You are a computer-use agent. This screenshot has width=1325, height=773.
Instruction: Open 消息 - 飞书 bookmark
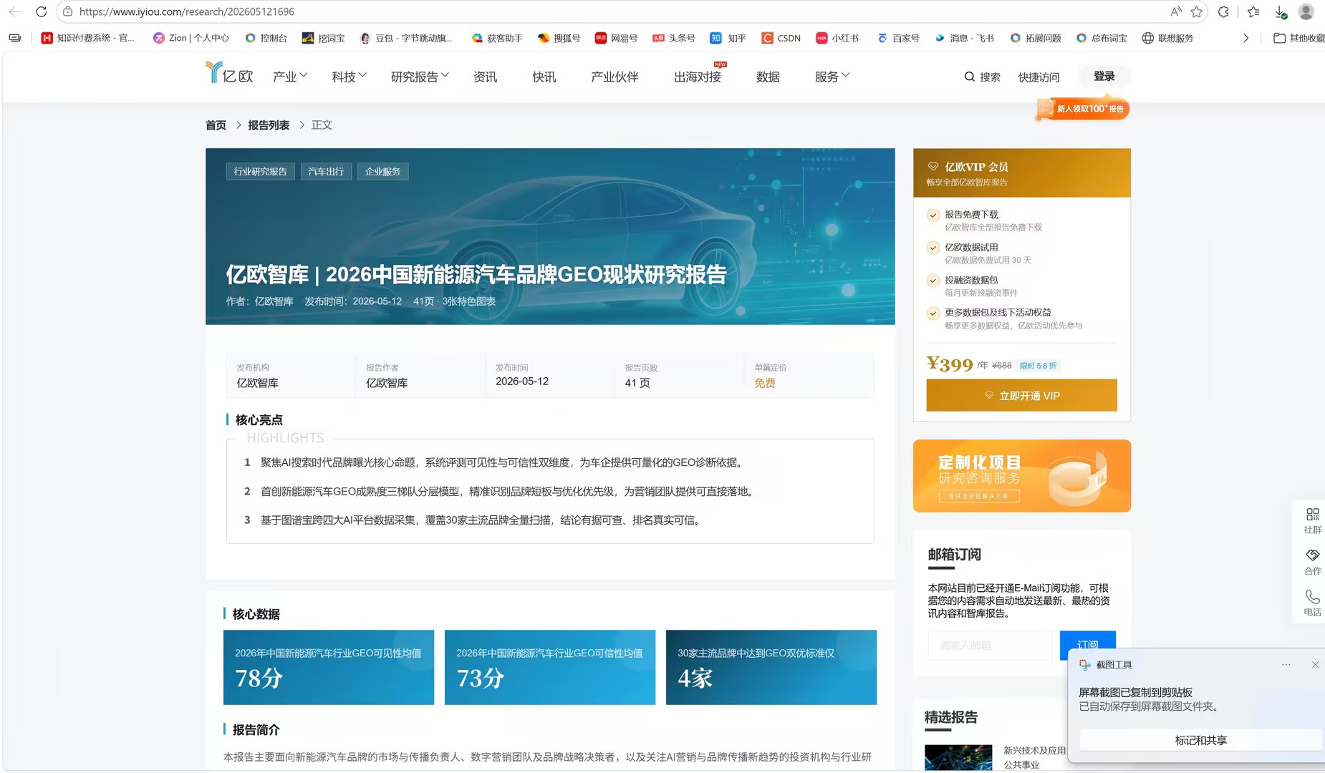tap(964, 38)
